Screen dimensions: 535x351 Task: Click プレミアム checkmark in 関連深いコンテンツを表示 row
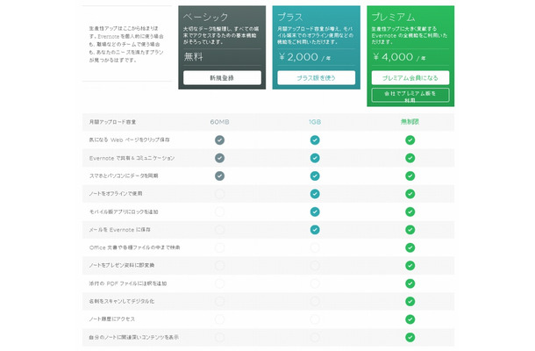[410, 337]
